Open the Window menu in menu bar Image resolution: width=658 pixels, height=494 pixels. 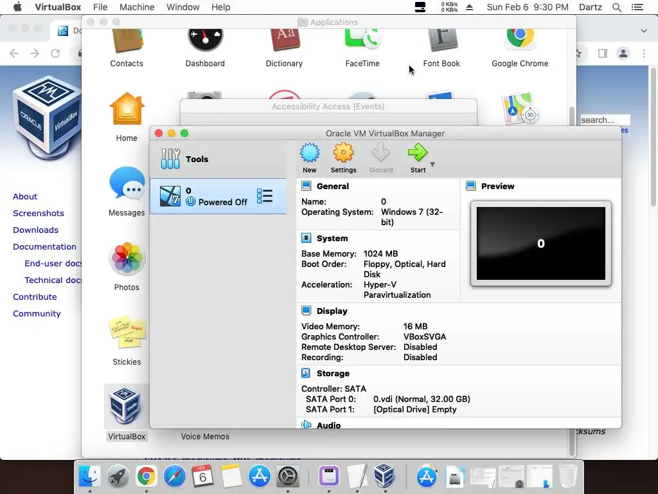click(x=183, y=7)
